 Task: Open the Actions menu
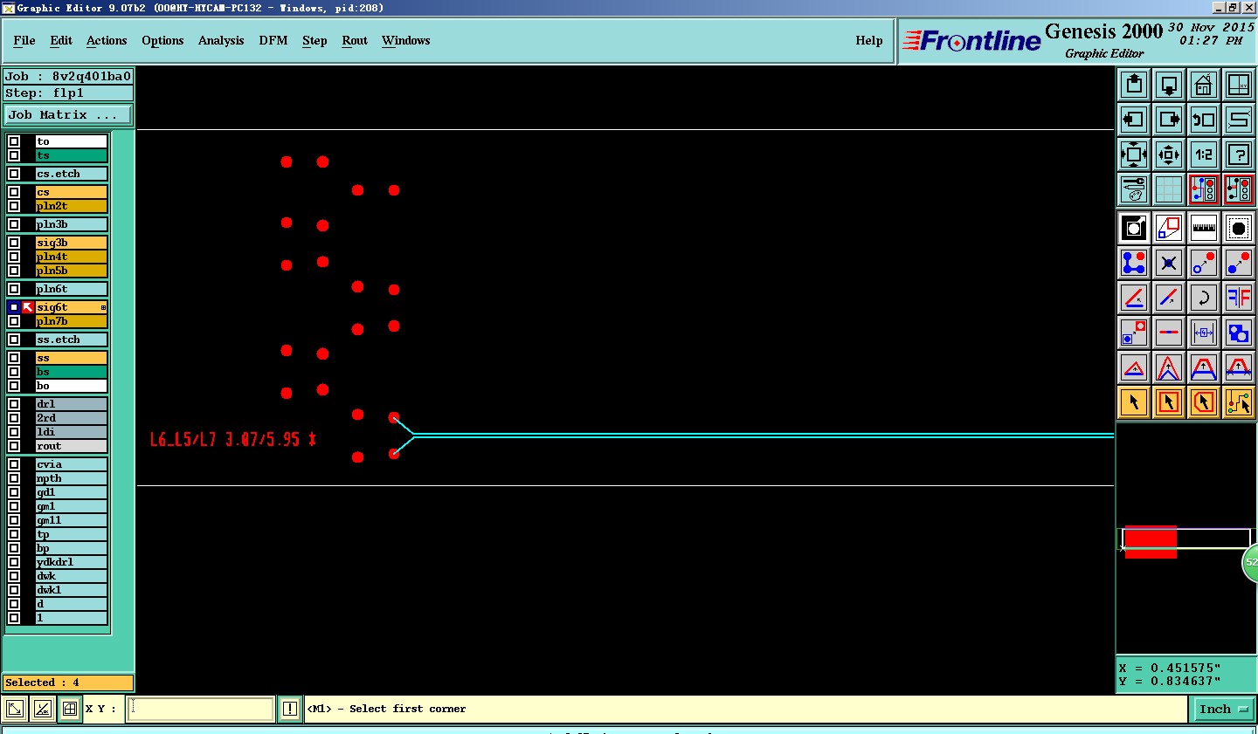pos(107,40)
